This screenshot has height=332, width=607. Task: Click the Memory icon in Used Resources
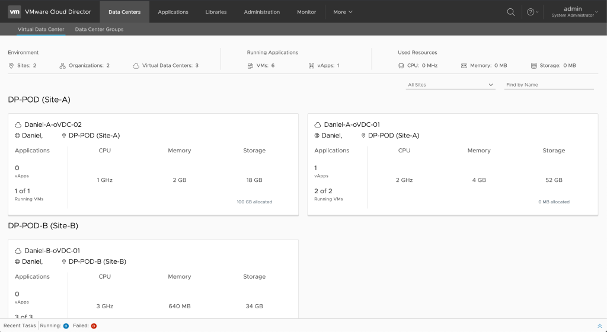click(x=464, y=66)
